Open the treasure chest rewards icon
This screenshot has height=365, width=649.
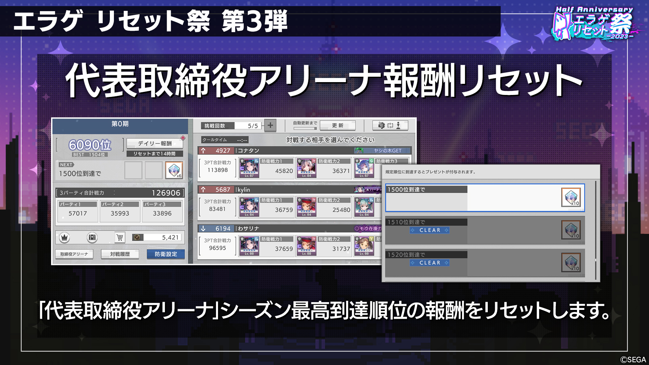tap(92, 238)
